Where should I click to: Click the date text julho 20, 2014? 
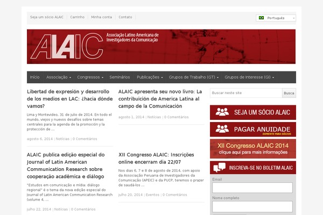click(x=130, y=195)
